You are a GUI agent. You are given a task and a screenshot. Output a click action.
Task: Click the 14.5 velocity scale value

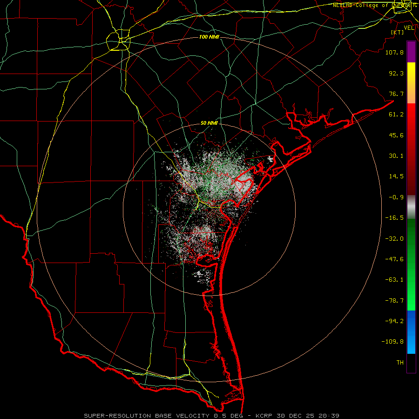[x=396, y=176]
